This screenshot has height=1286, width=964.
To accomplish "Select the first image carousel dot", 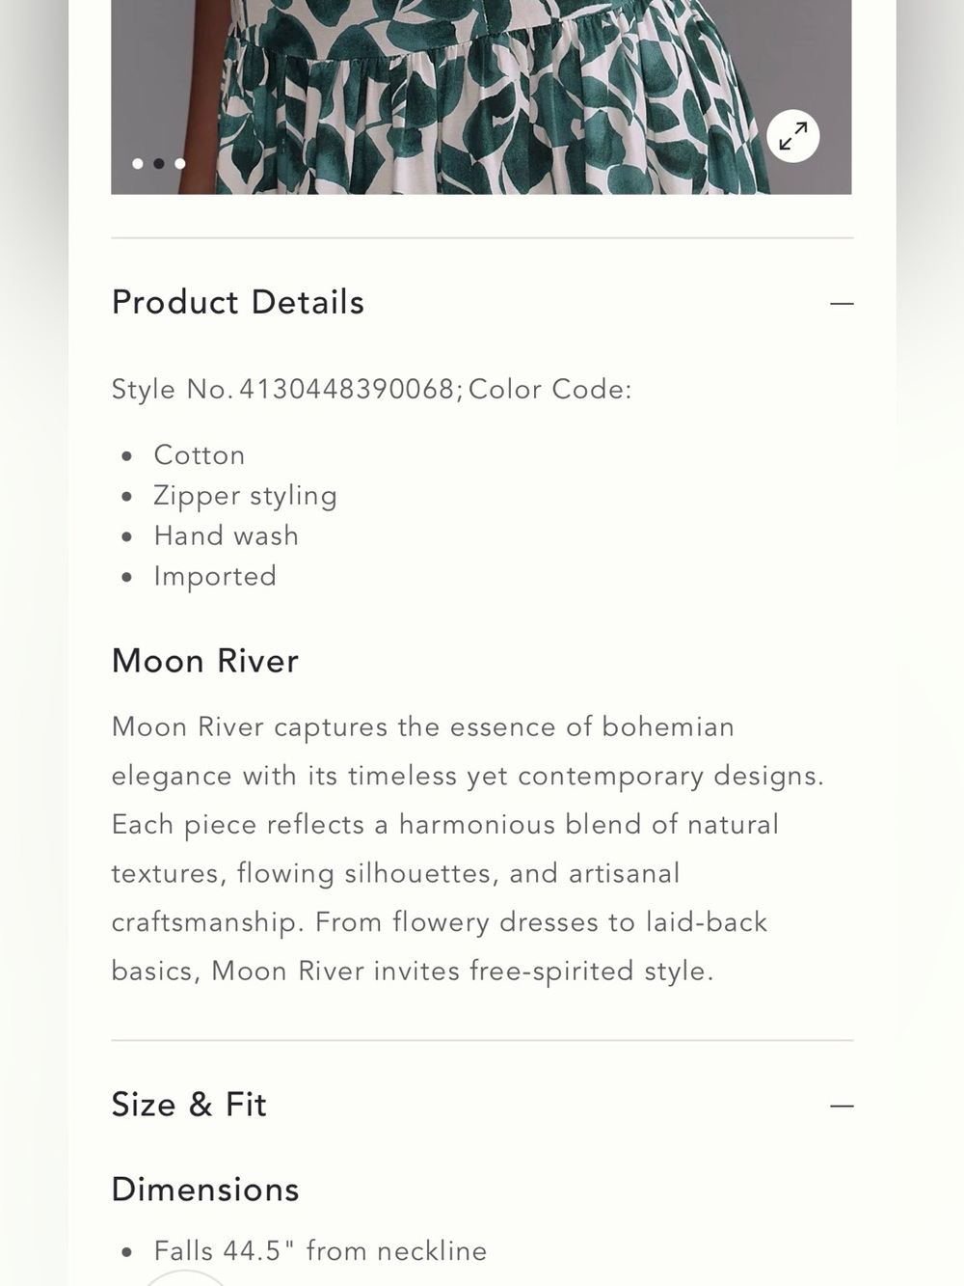I will click(x=138, y=164).
